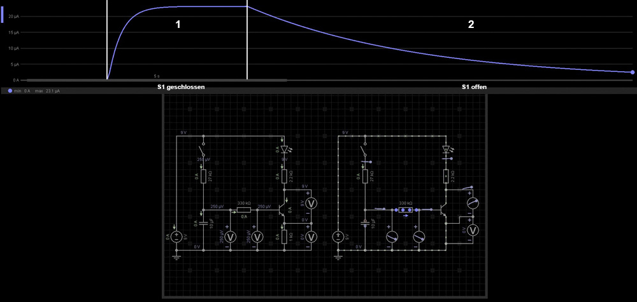Screen dimensions: 637x302
Task: Click the purple vertical scale bar at graph's top-left
Action: pyautogui.click(x=2, y=13)
